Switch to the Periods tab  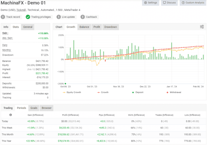coord(22,108)
